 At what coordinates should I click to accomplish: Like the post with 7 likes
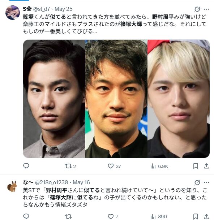click(x=113, y=216)
